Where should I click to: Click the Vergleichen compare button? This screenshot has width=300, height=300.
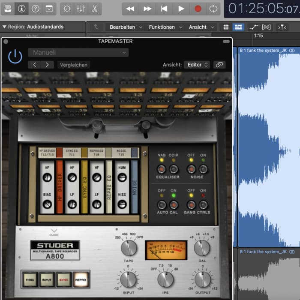point(74,65)
